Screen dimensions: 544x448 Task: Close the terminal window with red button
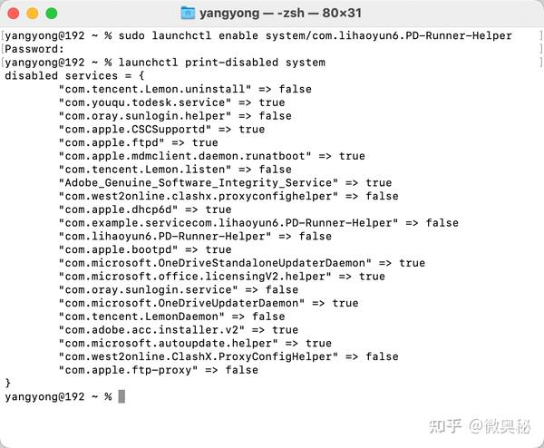coord(14,14)
